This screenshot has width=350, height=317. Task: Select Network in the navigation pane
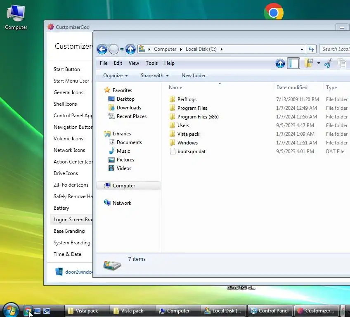click(x=122, y=203)
